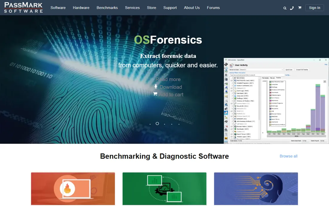Tick the All (71710) checkbox in OSForensics tree
The height and width of the screenshot is (206, 329).
click(233, 78)
